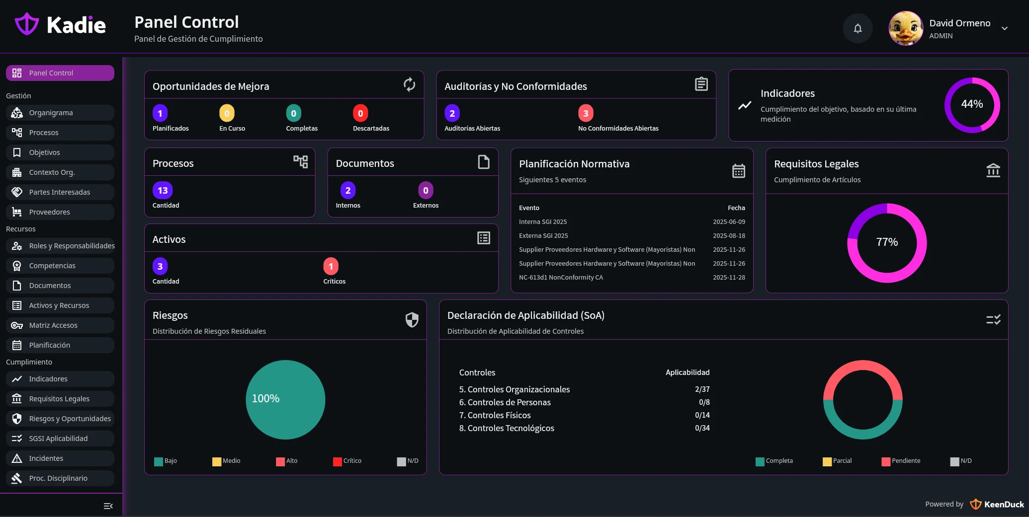Switch to the Panel Control menu item

(x=60, y=73)
